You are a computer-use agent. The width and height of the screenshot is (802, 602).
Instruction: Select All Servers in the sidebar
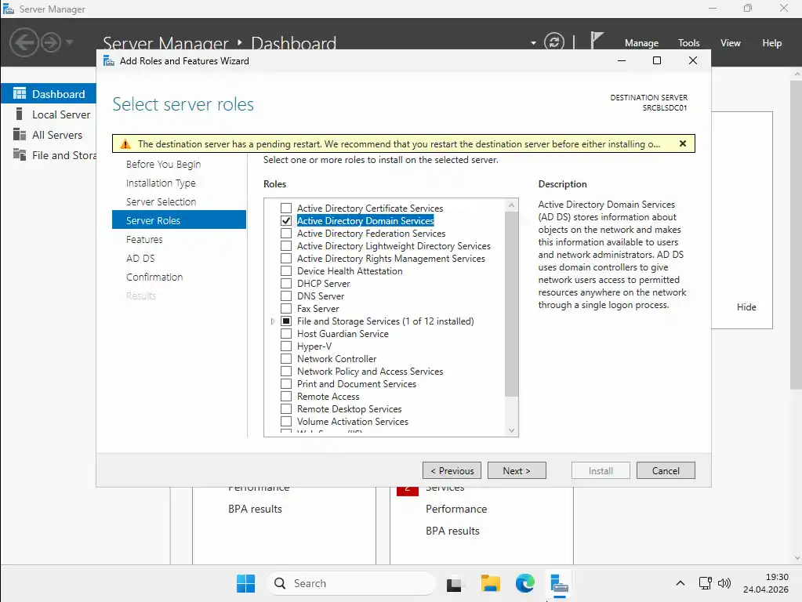click(49, 135)
